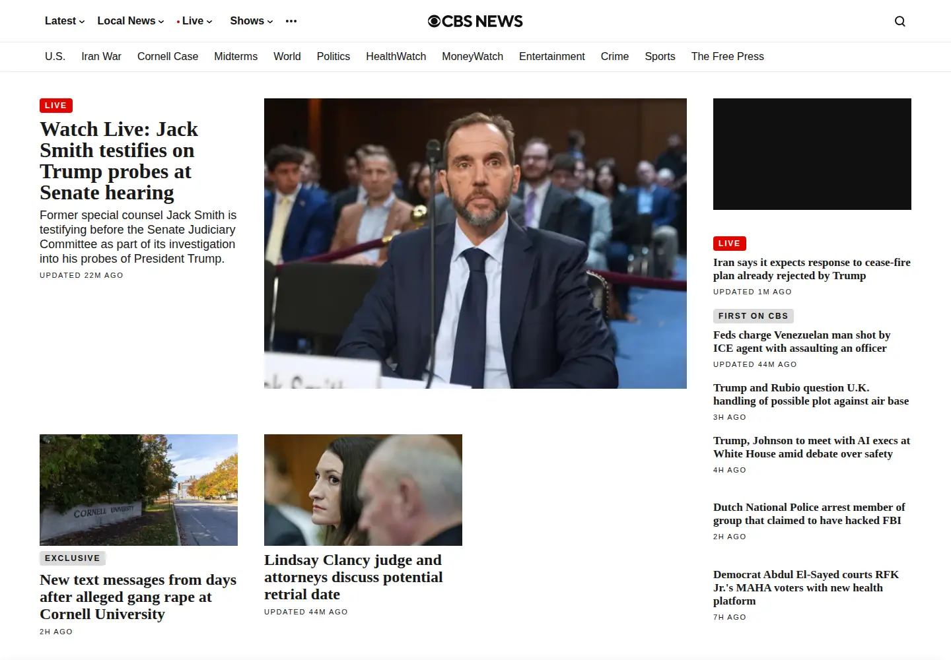Open MoneyWatch section
The height and width of the screenshot is (660, 951).
[x=473, y=57]
